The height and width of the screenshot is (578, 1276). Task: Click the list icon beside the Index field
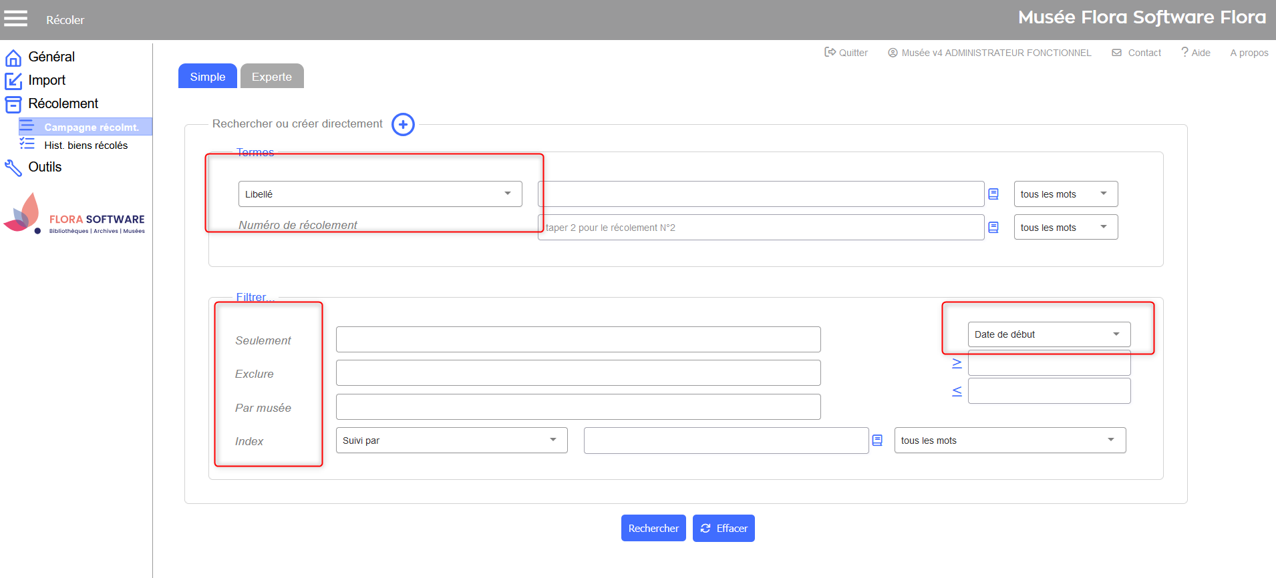tap(877, 441)
